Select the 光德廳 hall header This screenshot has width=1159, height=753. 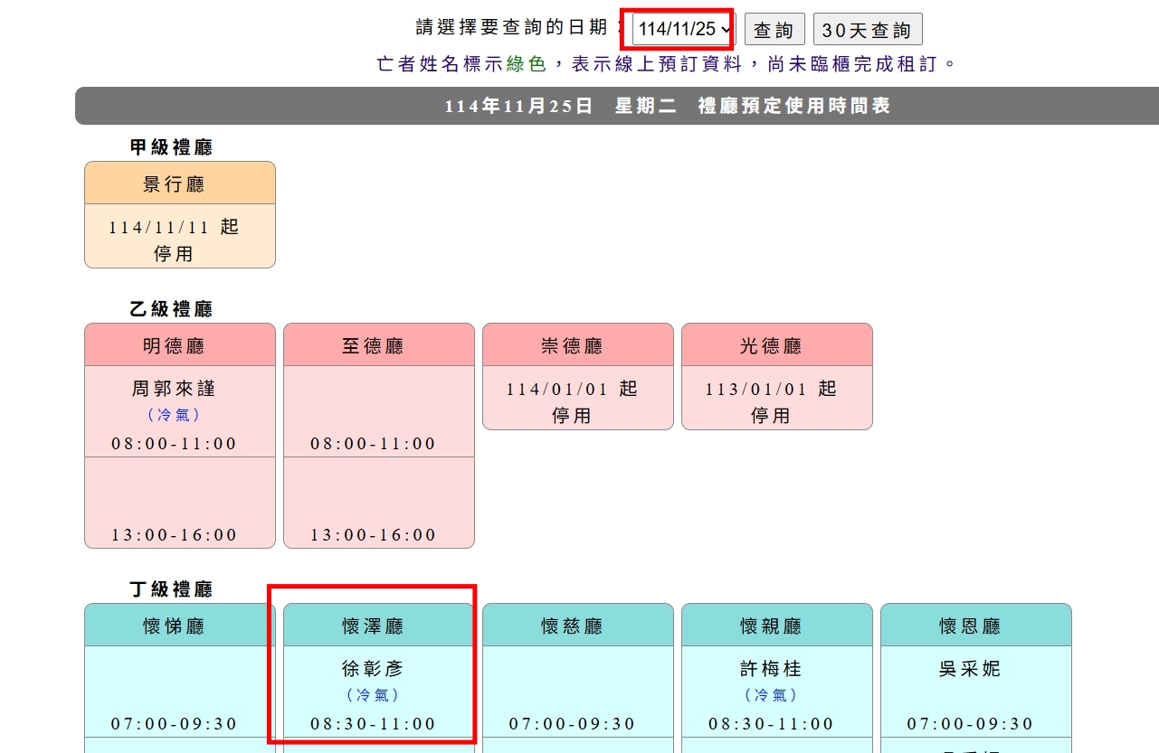pyautogui.click(x=776, y=345)
